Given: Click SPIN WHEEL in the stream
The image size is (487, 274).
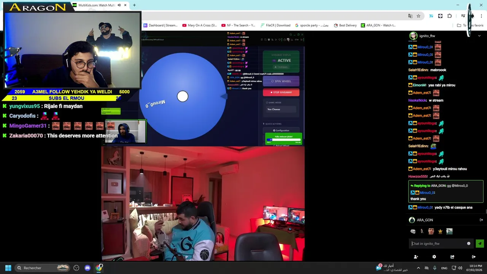Looking at the screenshot, I should pyautogui.click(x=281, y=81).
